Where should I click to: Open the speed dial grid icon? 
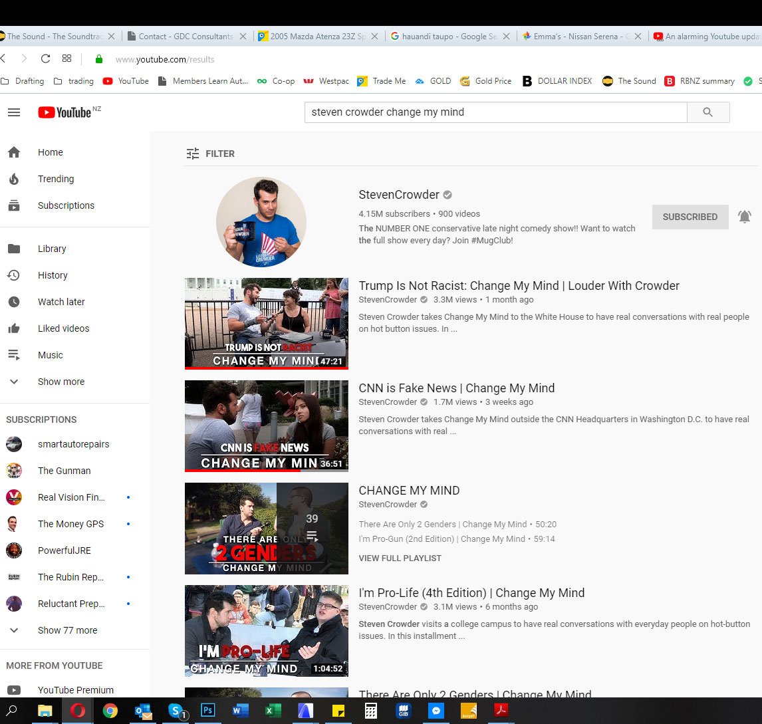[67, 59]
